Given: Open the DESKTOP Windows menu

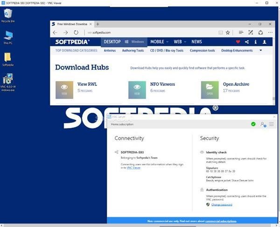Looking at the screenshot, I should pos(124,42).
